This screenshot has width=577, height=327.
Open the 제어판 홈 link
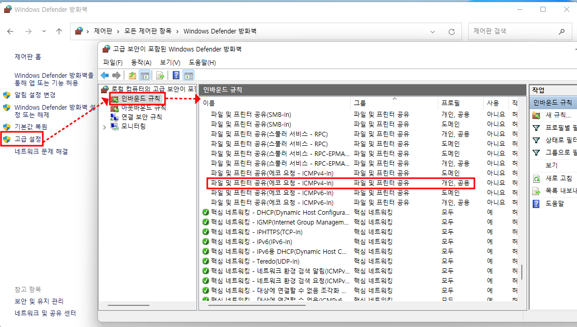tap(28, 57)
